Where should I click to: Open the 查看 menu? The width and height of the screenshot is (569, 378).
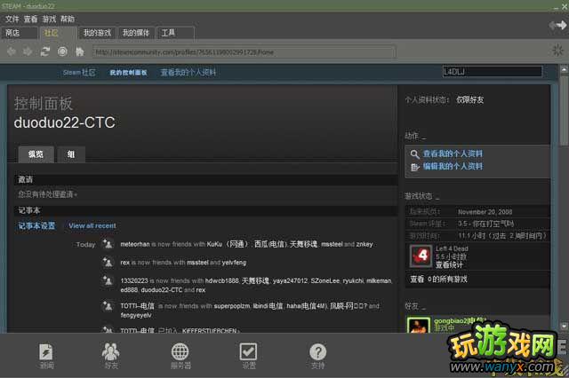[x=30, y=19]
